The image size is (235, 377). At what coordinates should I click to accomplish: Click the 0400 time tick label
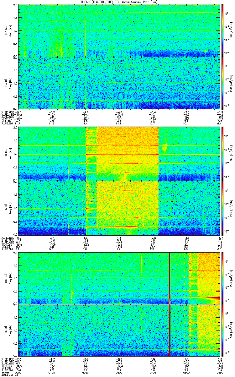click(x=153, y=373)
